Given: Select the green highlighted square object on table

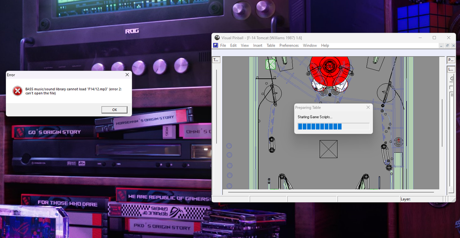Looking at the screenshot, I should (270, 64).
